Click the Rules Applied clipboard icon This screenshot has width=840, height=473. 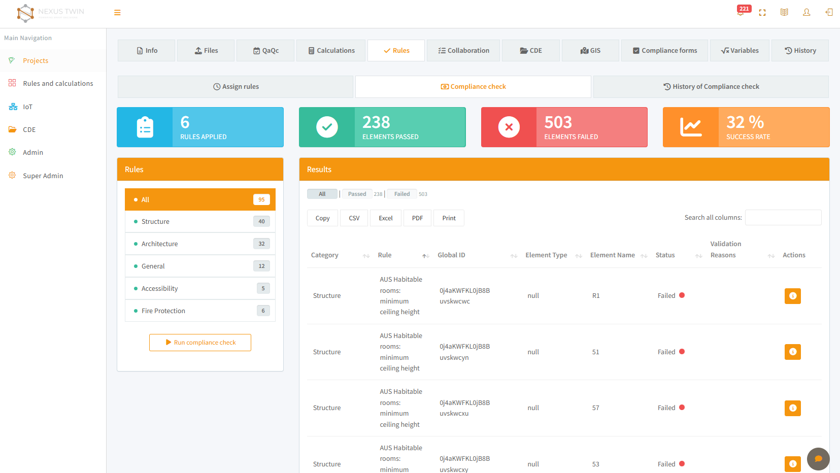tap(145, 127)
